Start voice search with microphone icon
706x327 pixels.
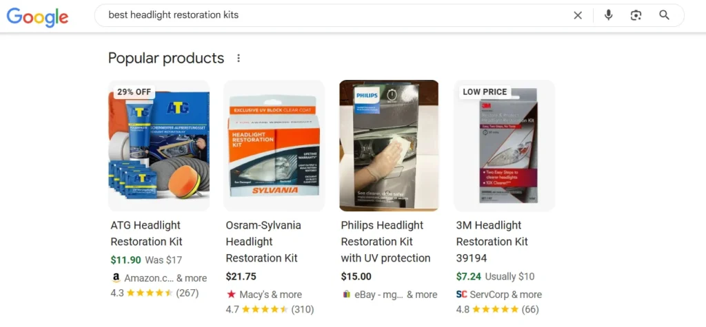pos(608,15)
